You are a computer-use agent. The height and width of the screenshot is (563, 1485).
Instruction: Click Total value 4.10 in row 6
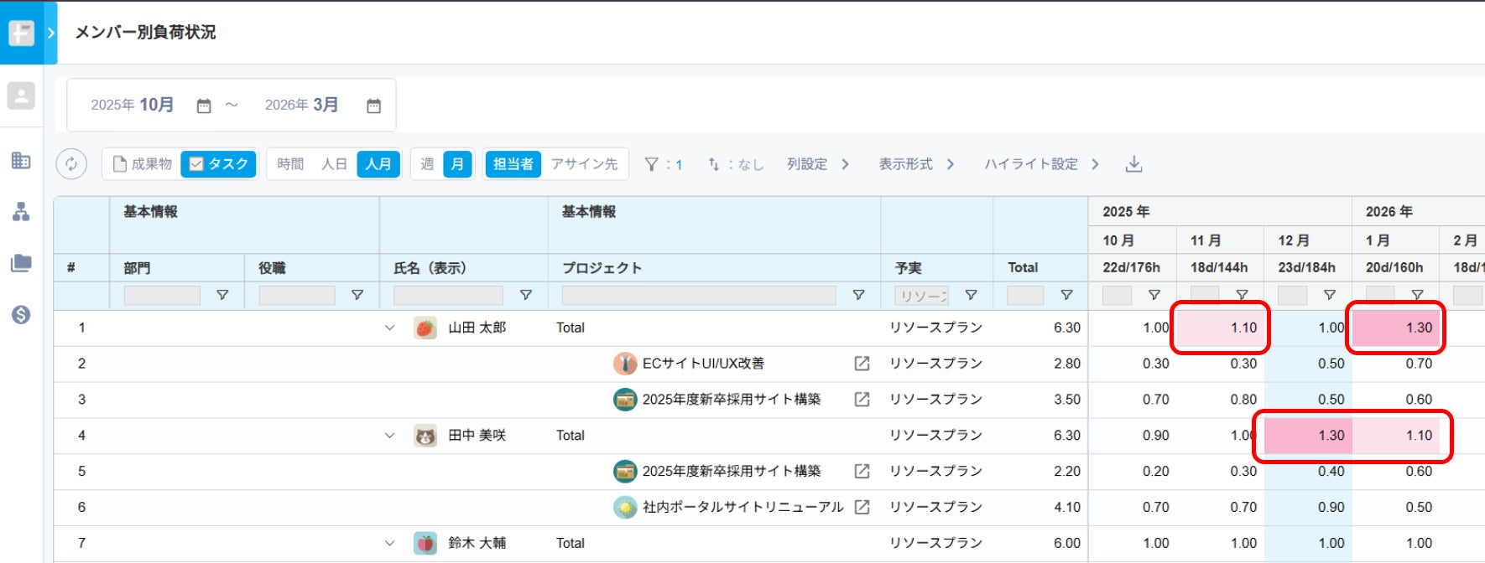pyautogui.click(x=1067, y=507)
